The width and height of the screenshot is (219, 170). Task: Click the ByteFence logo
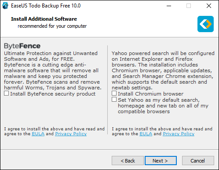22,46
